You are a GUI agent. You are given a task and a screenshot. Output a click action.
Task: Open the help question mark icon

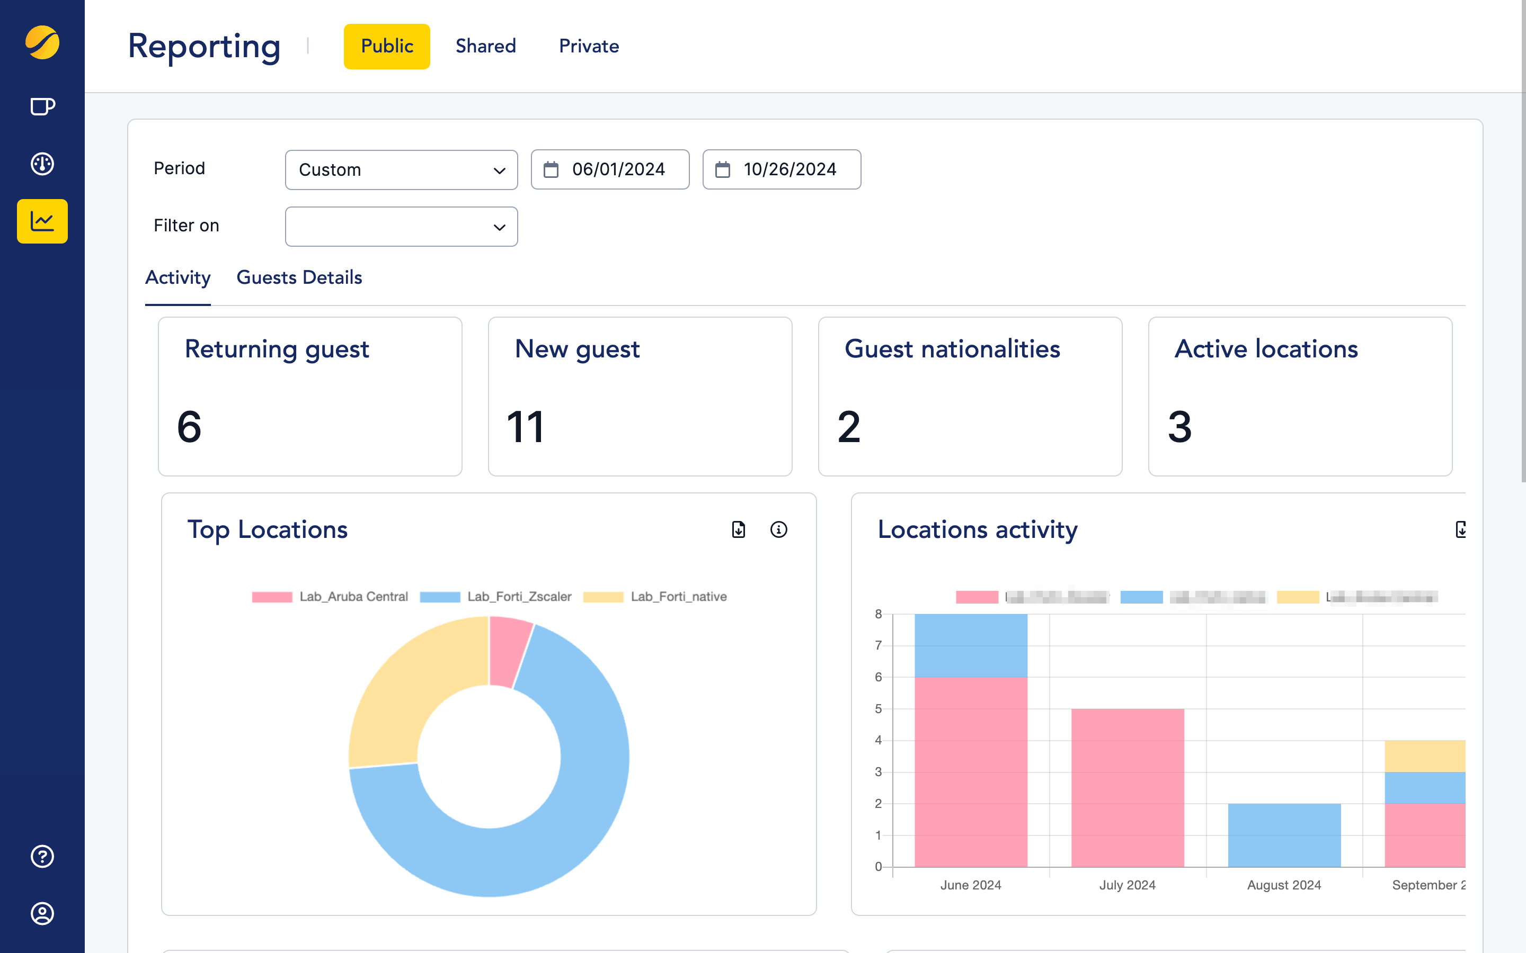42,857
